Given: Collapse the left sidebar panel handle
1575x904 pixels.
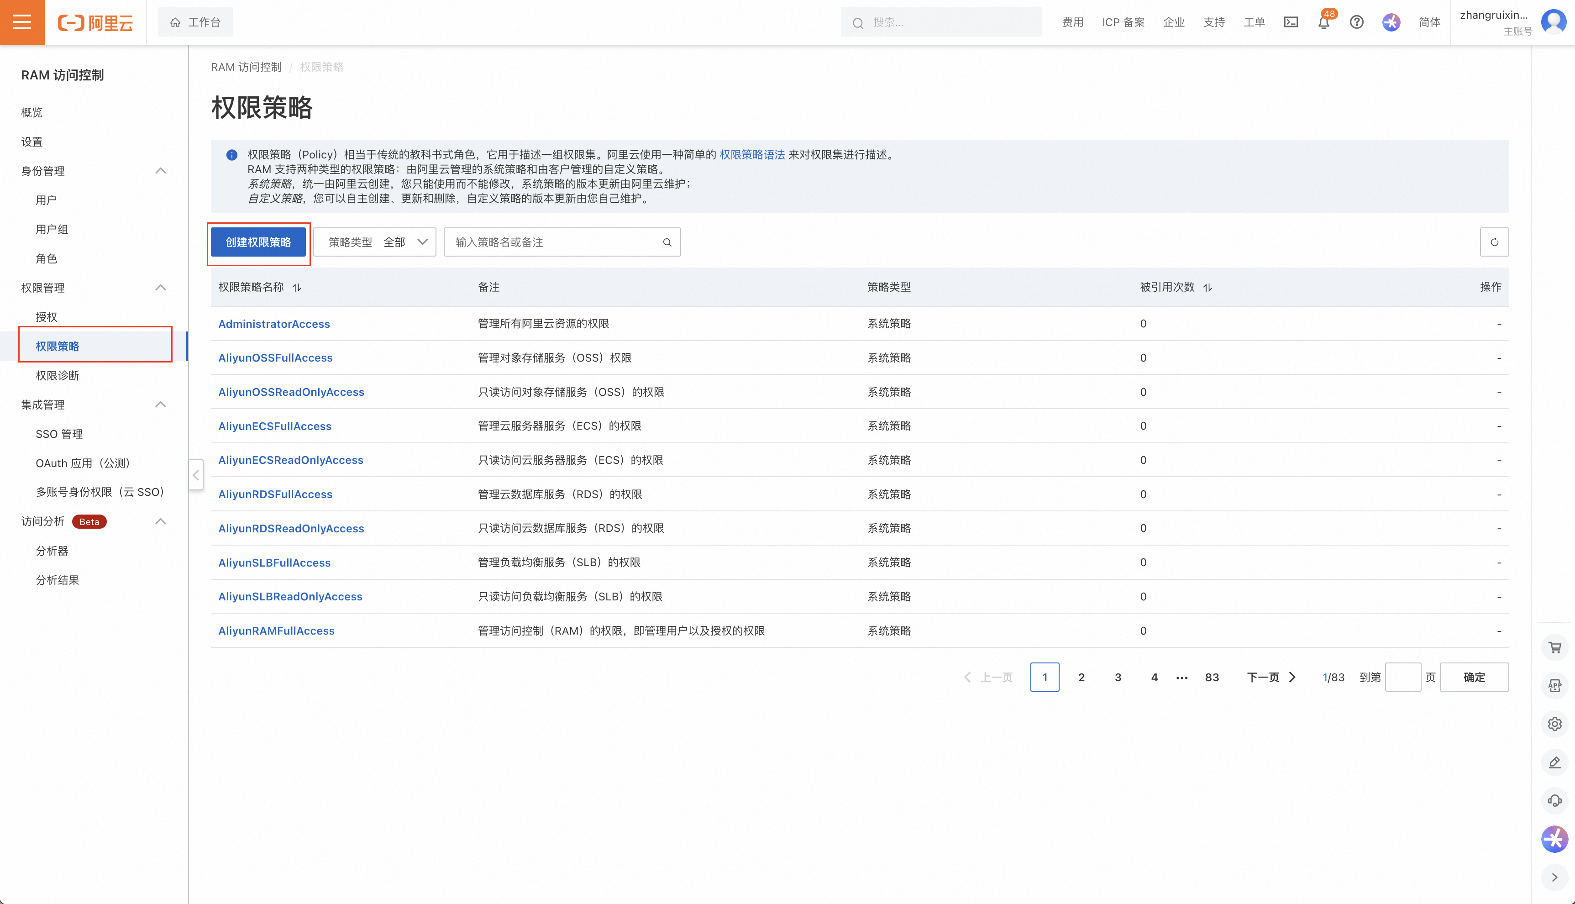Looking at the screenshot, I should click(195, 475).
